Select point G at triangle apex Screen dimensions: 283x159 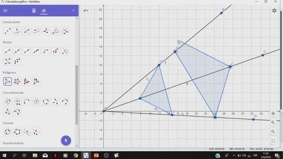(x=159, y=65)
